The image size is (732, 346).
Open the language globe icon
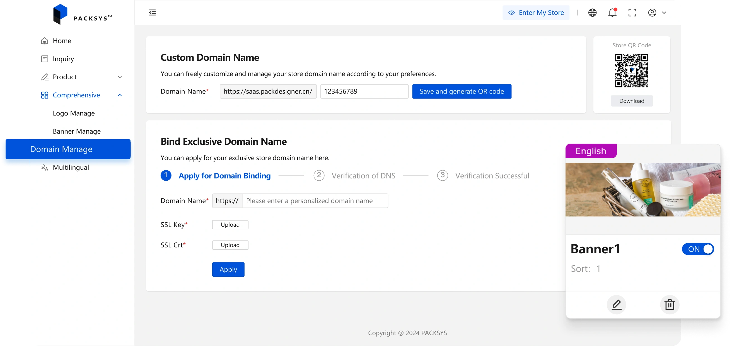pos(592,13)
